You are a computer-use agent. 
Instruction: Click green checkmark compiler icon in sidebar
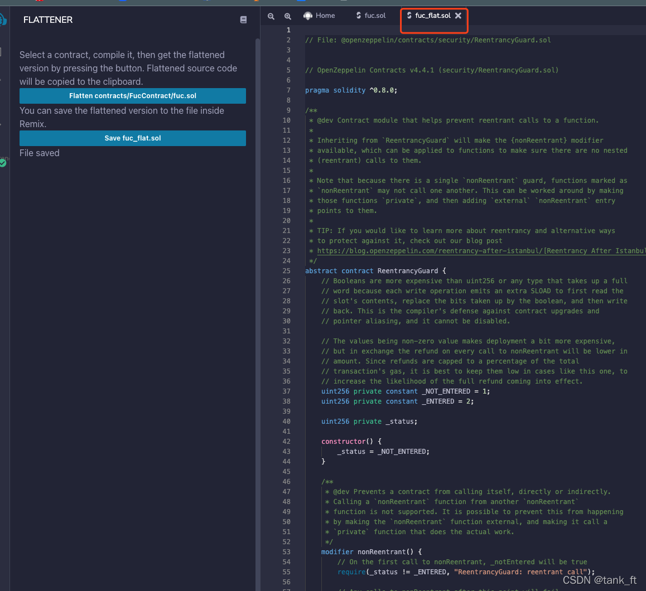click(3, 163)
